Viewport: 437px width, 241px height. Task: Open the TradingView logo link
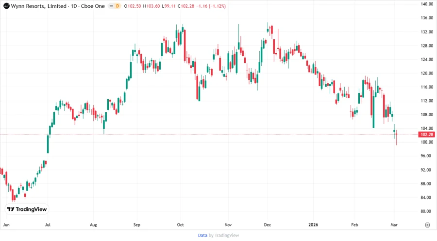coord(27,209)
